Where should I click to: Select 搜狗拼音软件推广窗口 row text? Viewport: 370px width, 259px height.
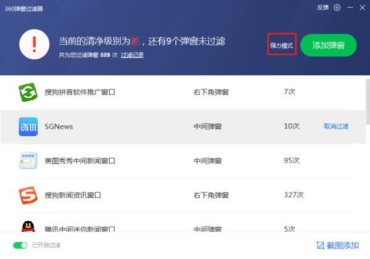coord(80,92)
